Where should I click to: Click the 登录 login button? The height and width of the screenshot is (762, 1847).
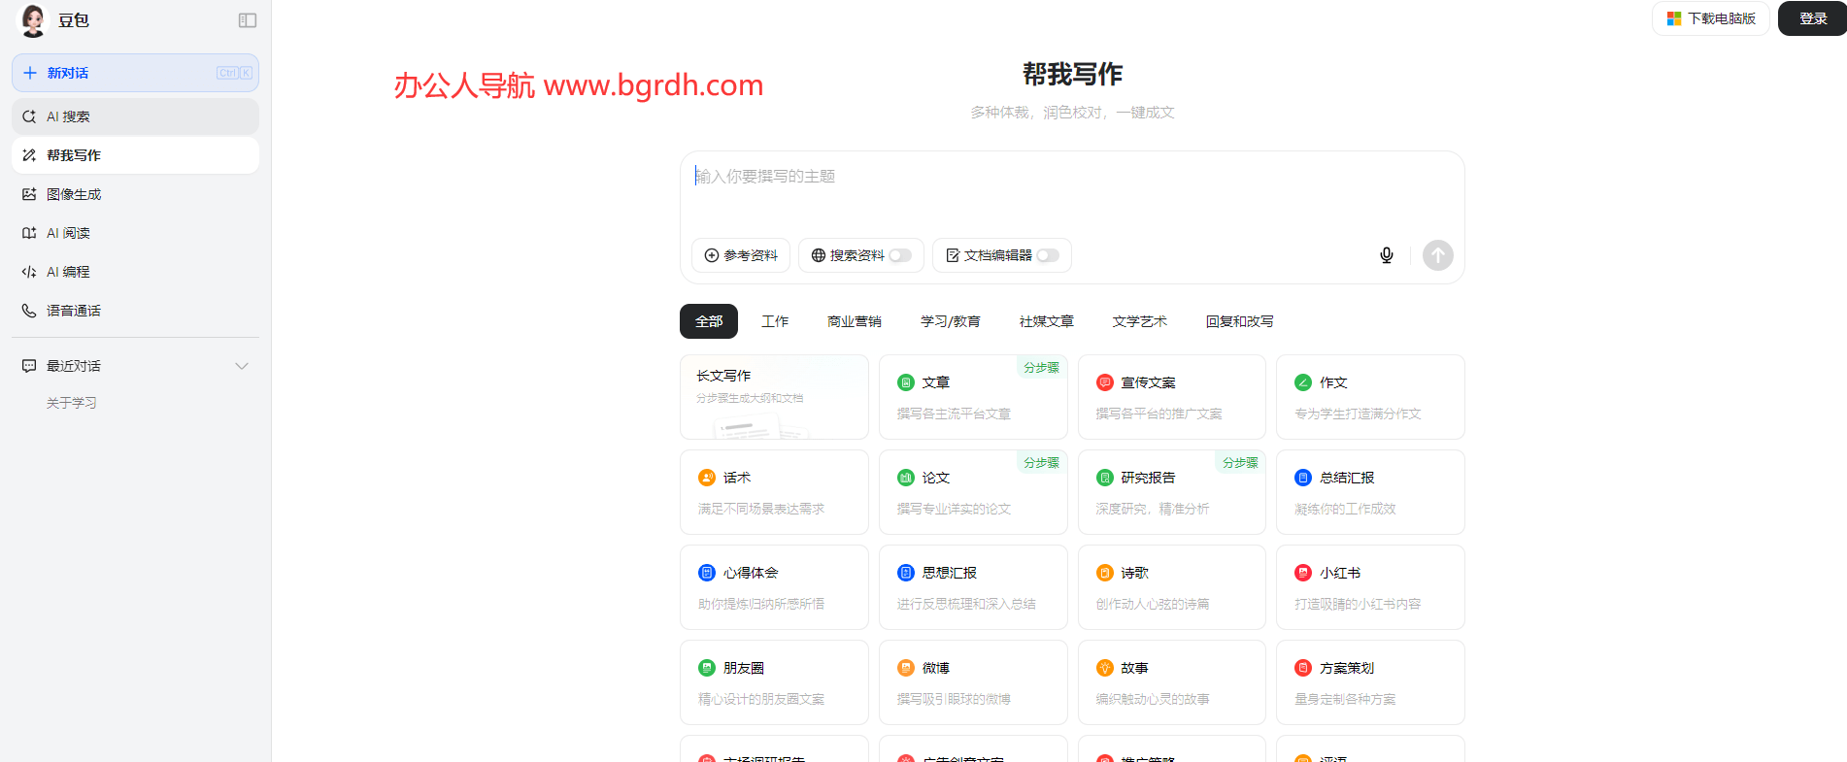click(x=1813, y=18)
